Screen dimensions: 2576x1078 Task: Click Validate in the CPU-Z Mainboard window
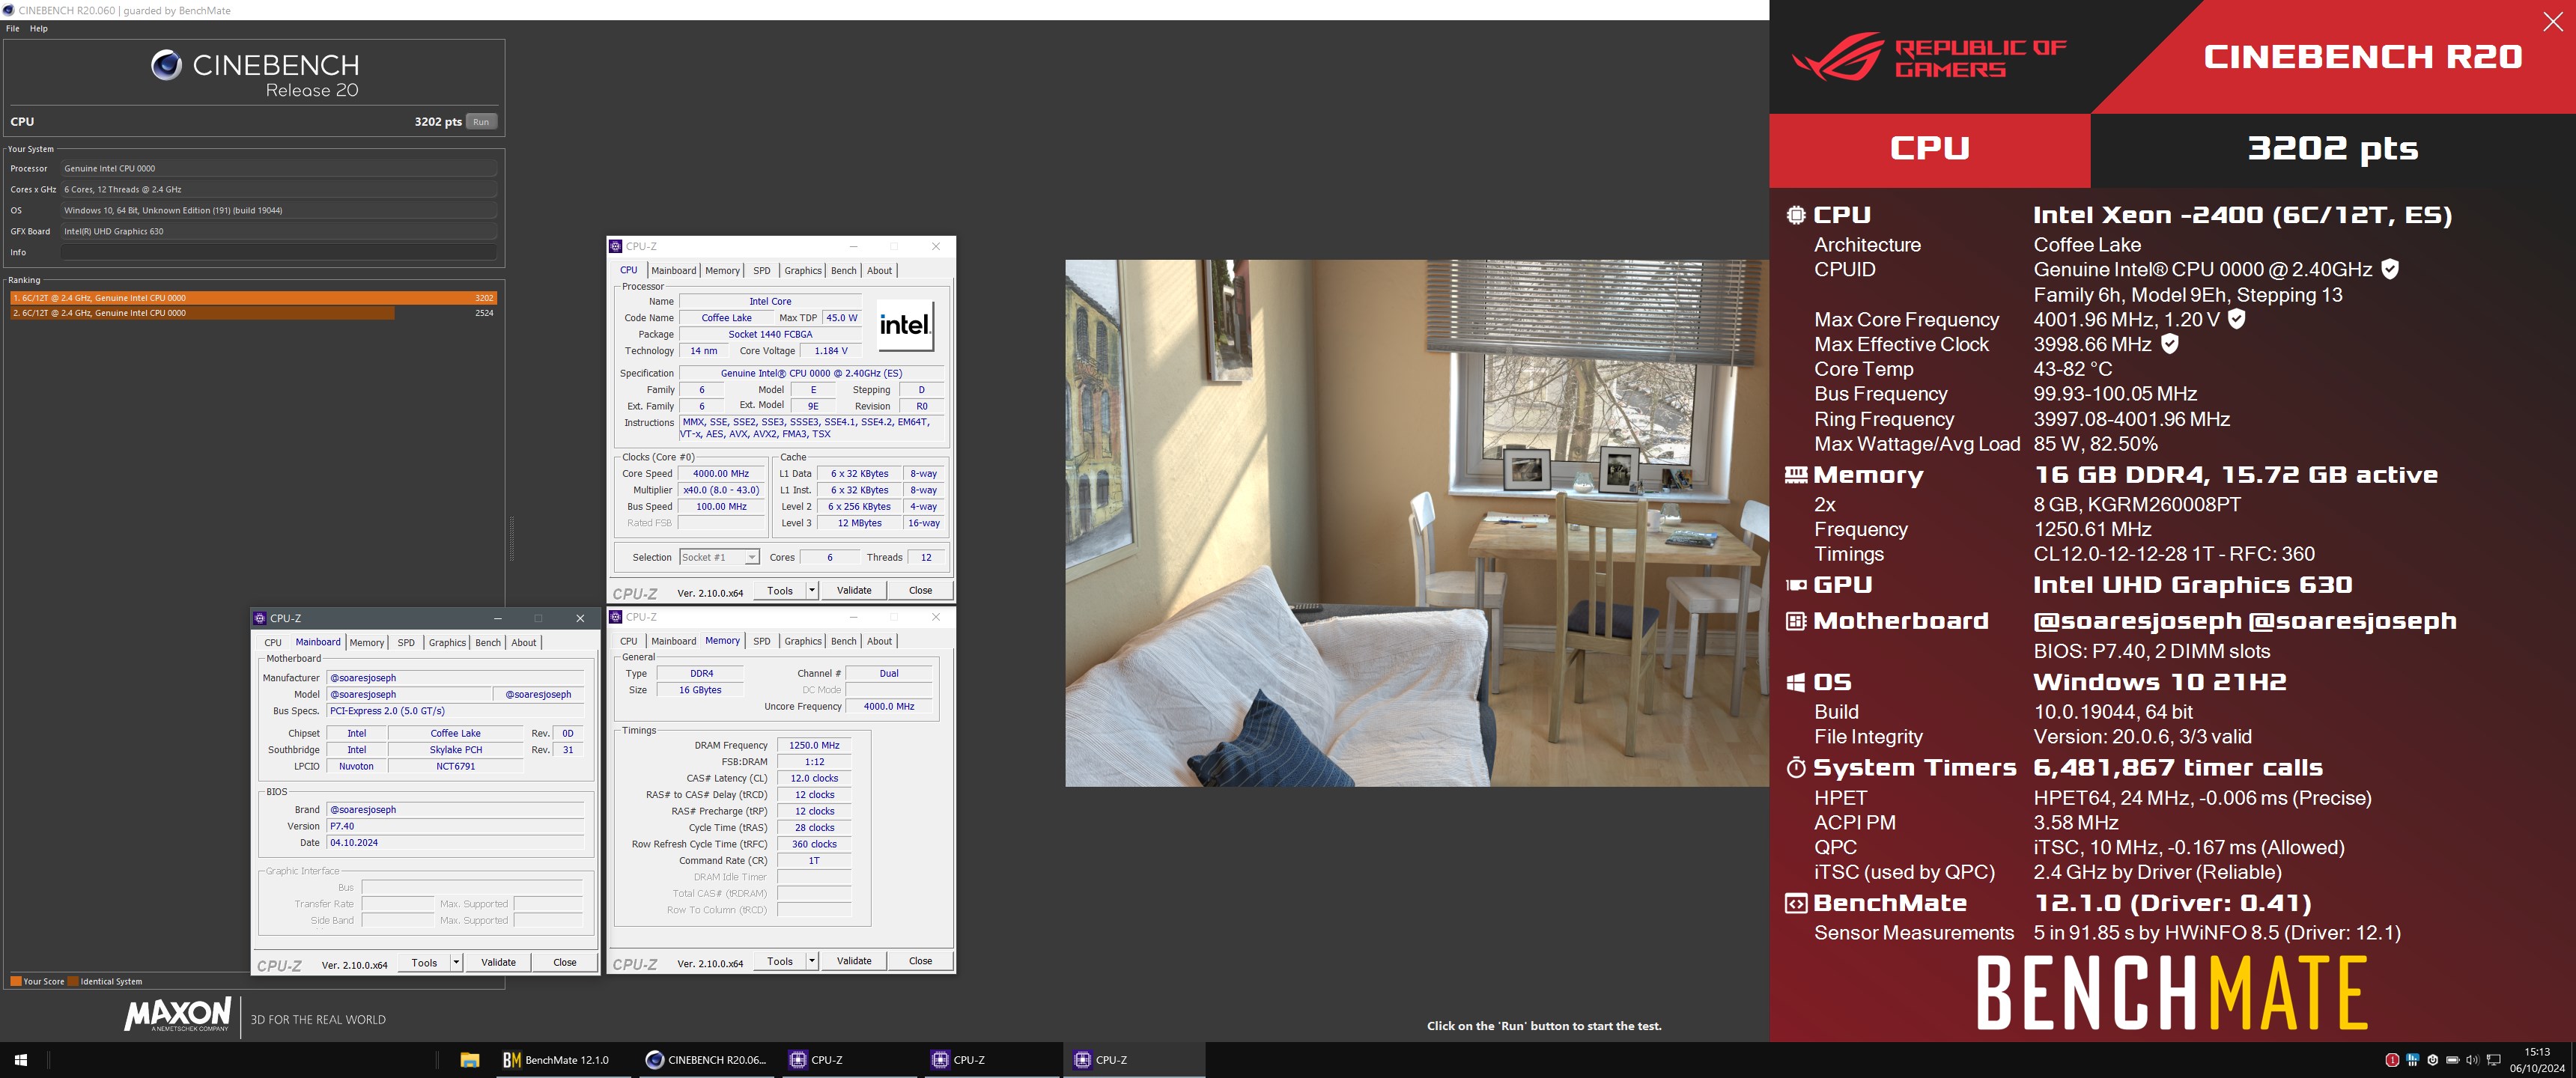point(498,963)
